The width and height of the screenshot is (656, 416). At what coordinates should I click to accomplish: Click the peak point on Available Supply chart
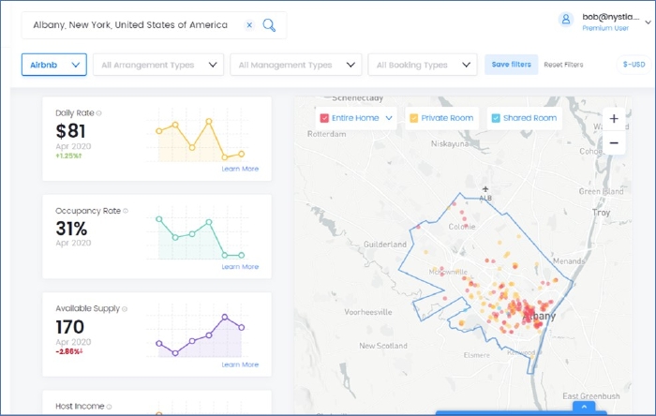(x=225, y=317)
